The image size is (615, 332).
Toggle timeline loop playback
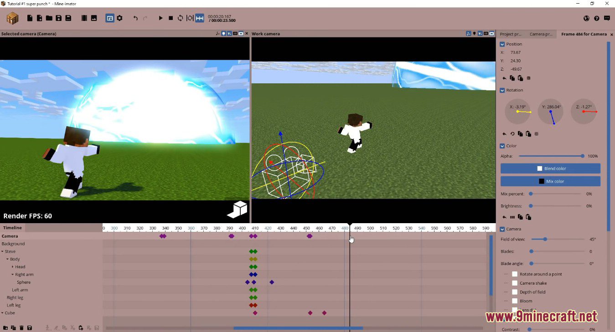[180, 18]
